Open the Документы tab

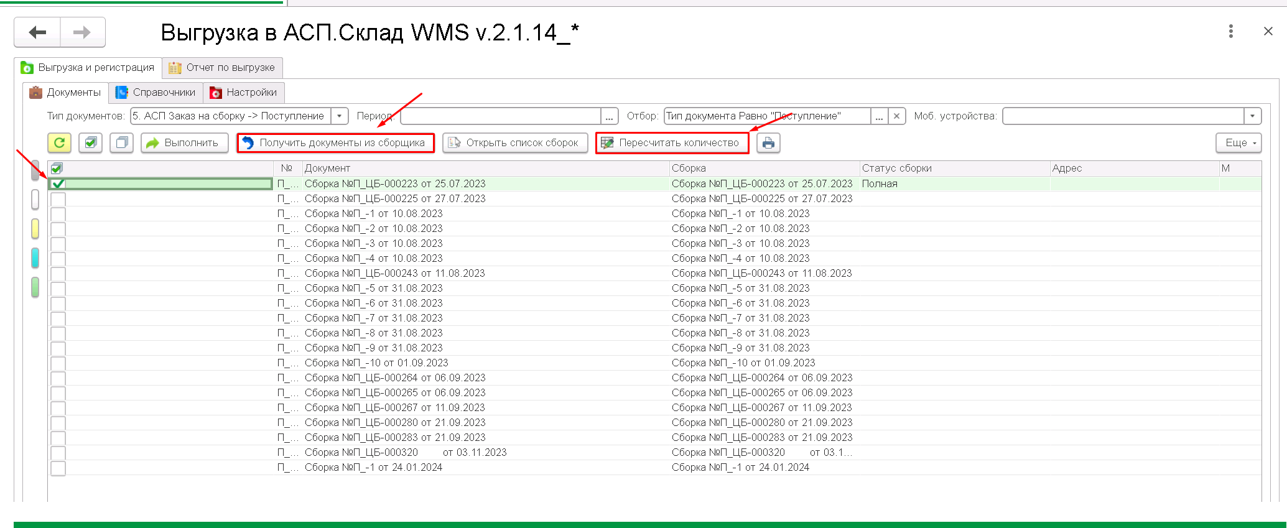[x=65, y=93]
